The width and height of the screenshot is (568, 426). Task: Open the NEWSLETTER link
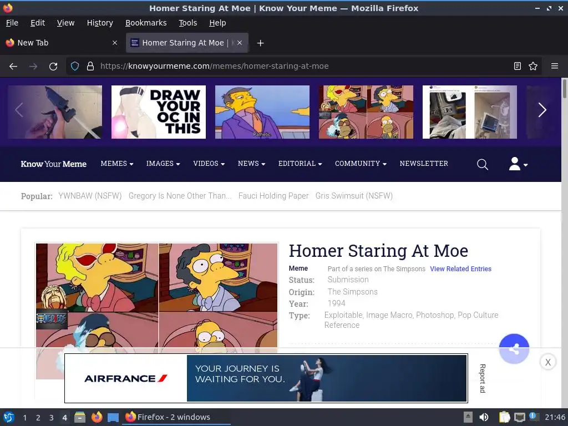tap(424, 164)
